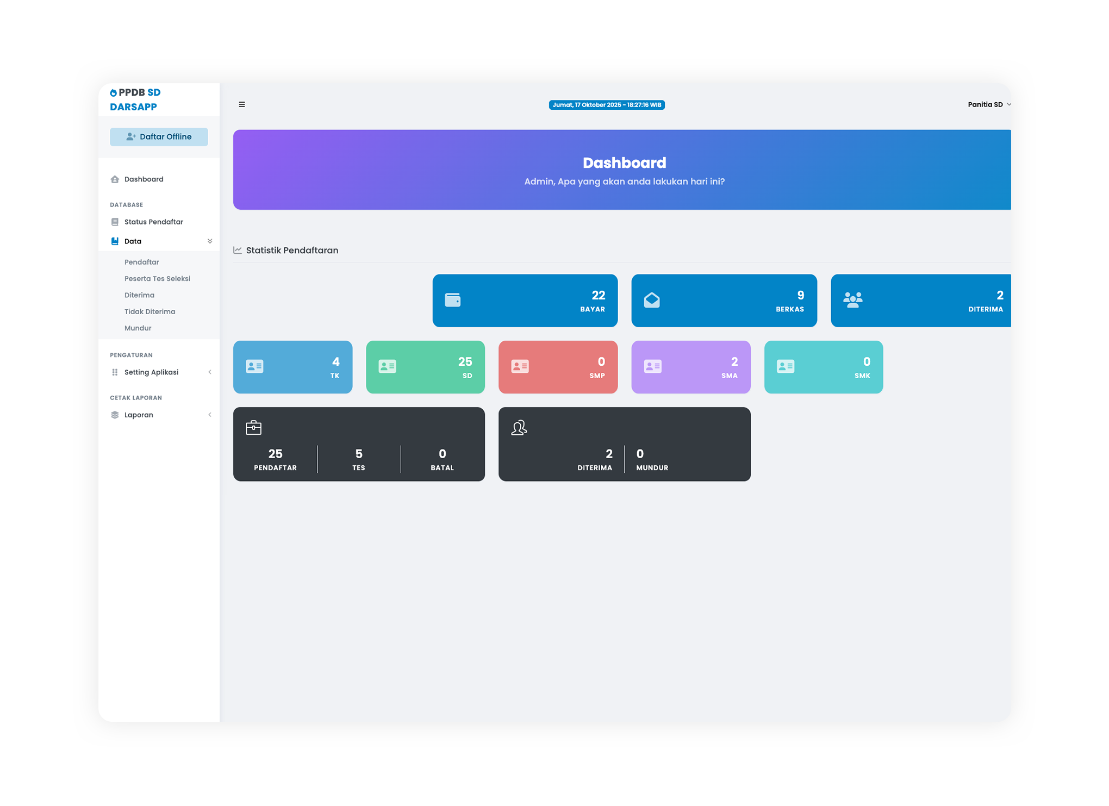Image resolution: width=1109 pixels, height=806 pixels.
Task: Open the Status Pendaftar page
Action: [153, 221]
